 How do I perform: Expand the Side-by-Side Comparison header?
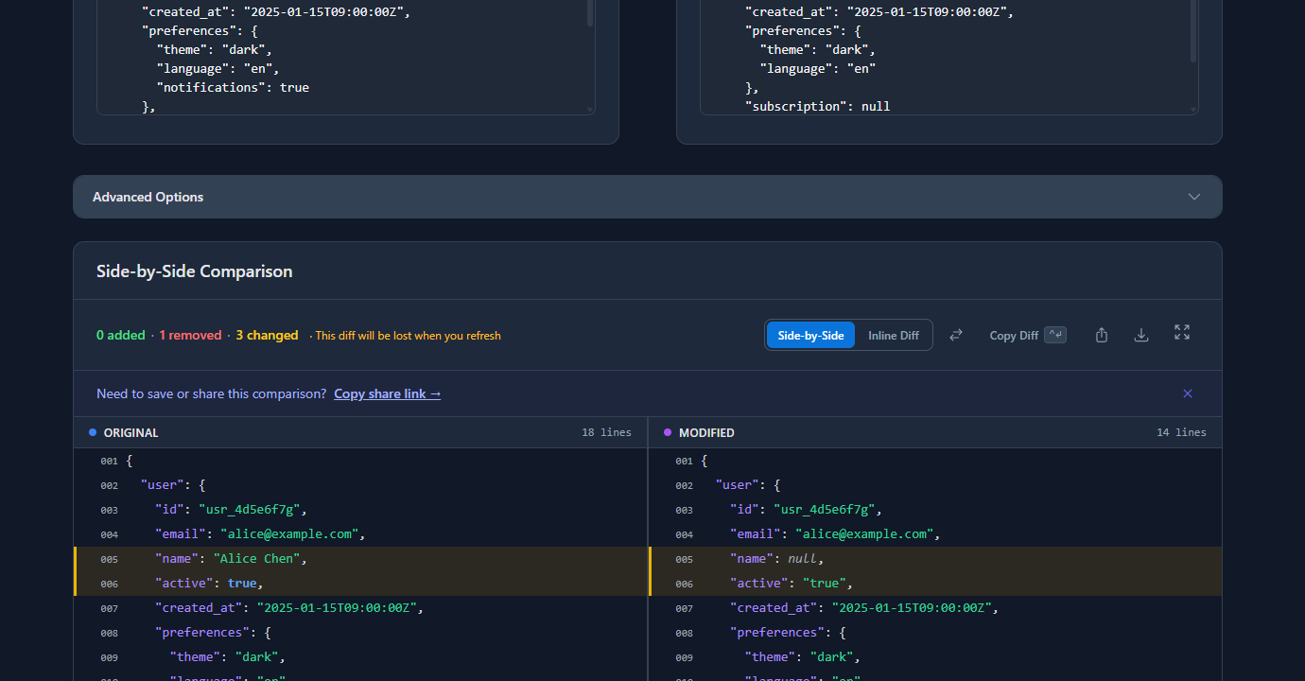point(194,271)
